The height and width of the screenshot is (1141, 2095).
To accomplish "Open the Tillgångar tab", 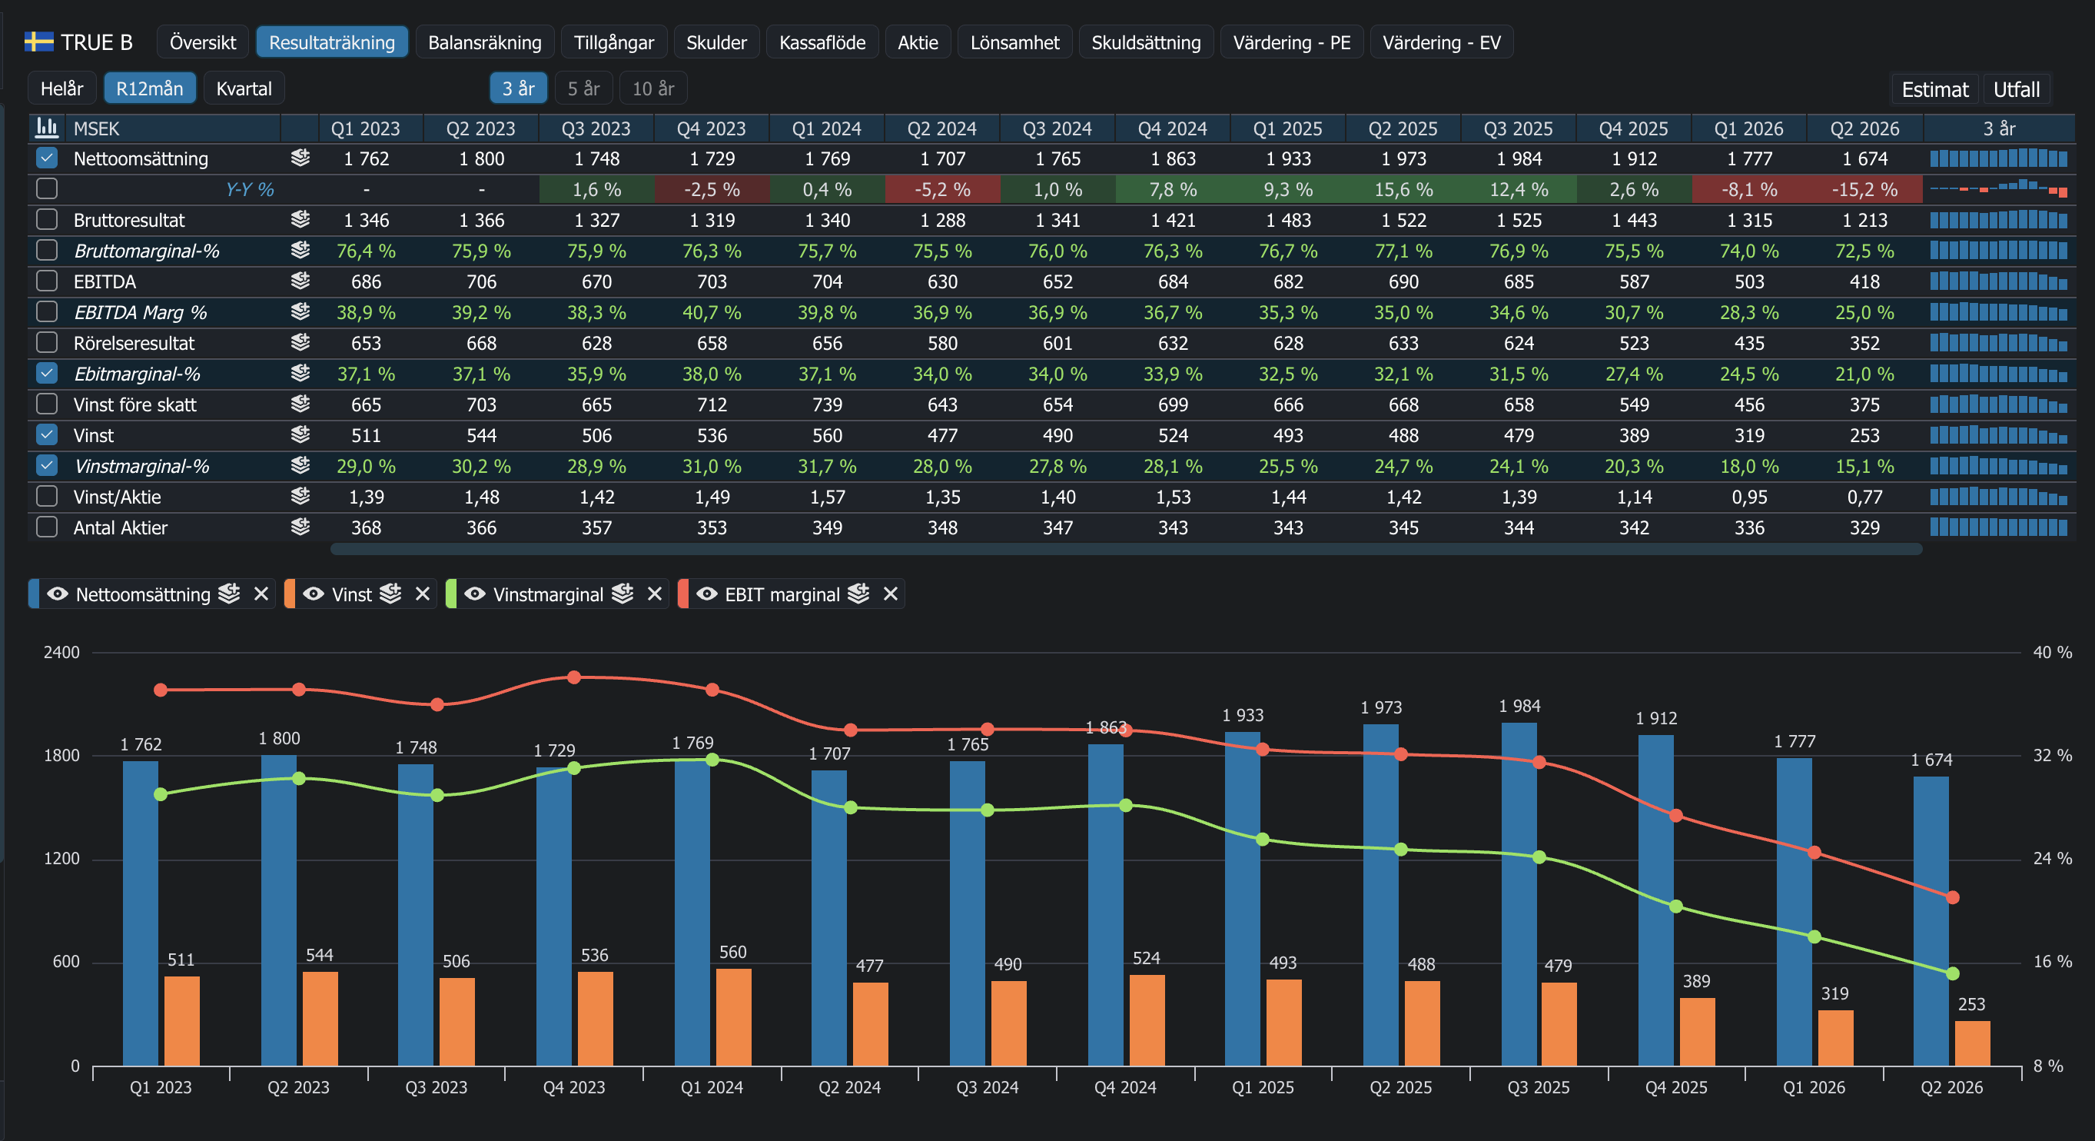I will coord(614,42).
